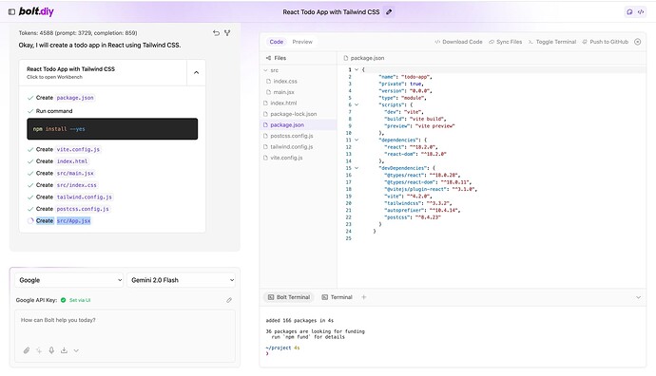Open the Google provider dropdown
Image resolution: width=656 pixels, height=376 pixels.
[x=69, y=280]
